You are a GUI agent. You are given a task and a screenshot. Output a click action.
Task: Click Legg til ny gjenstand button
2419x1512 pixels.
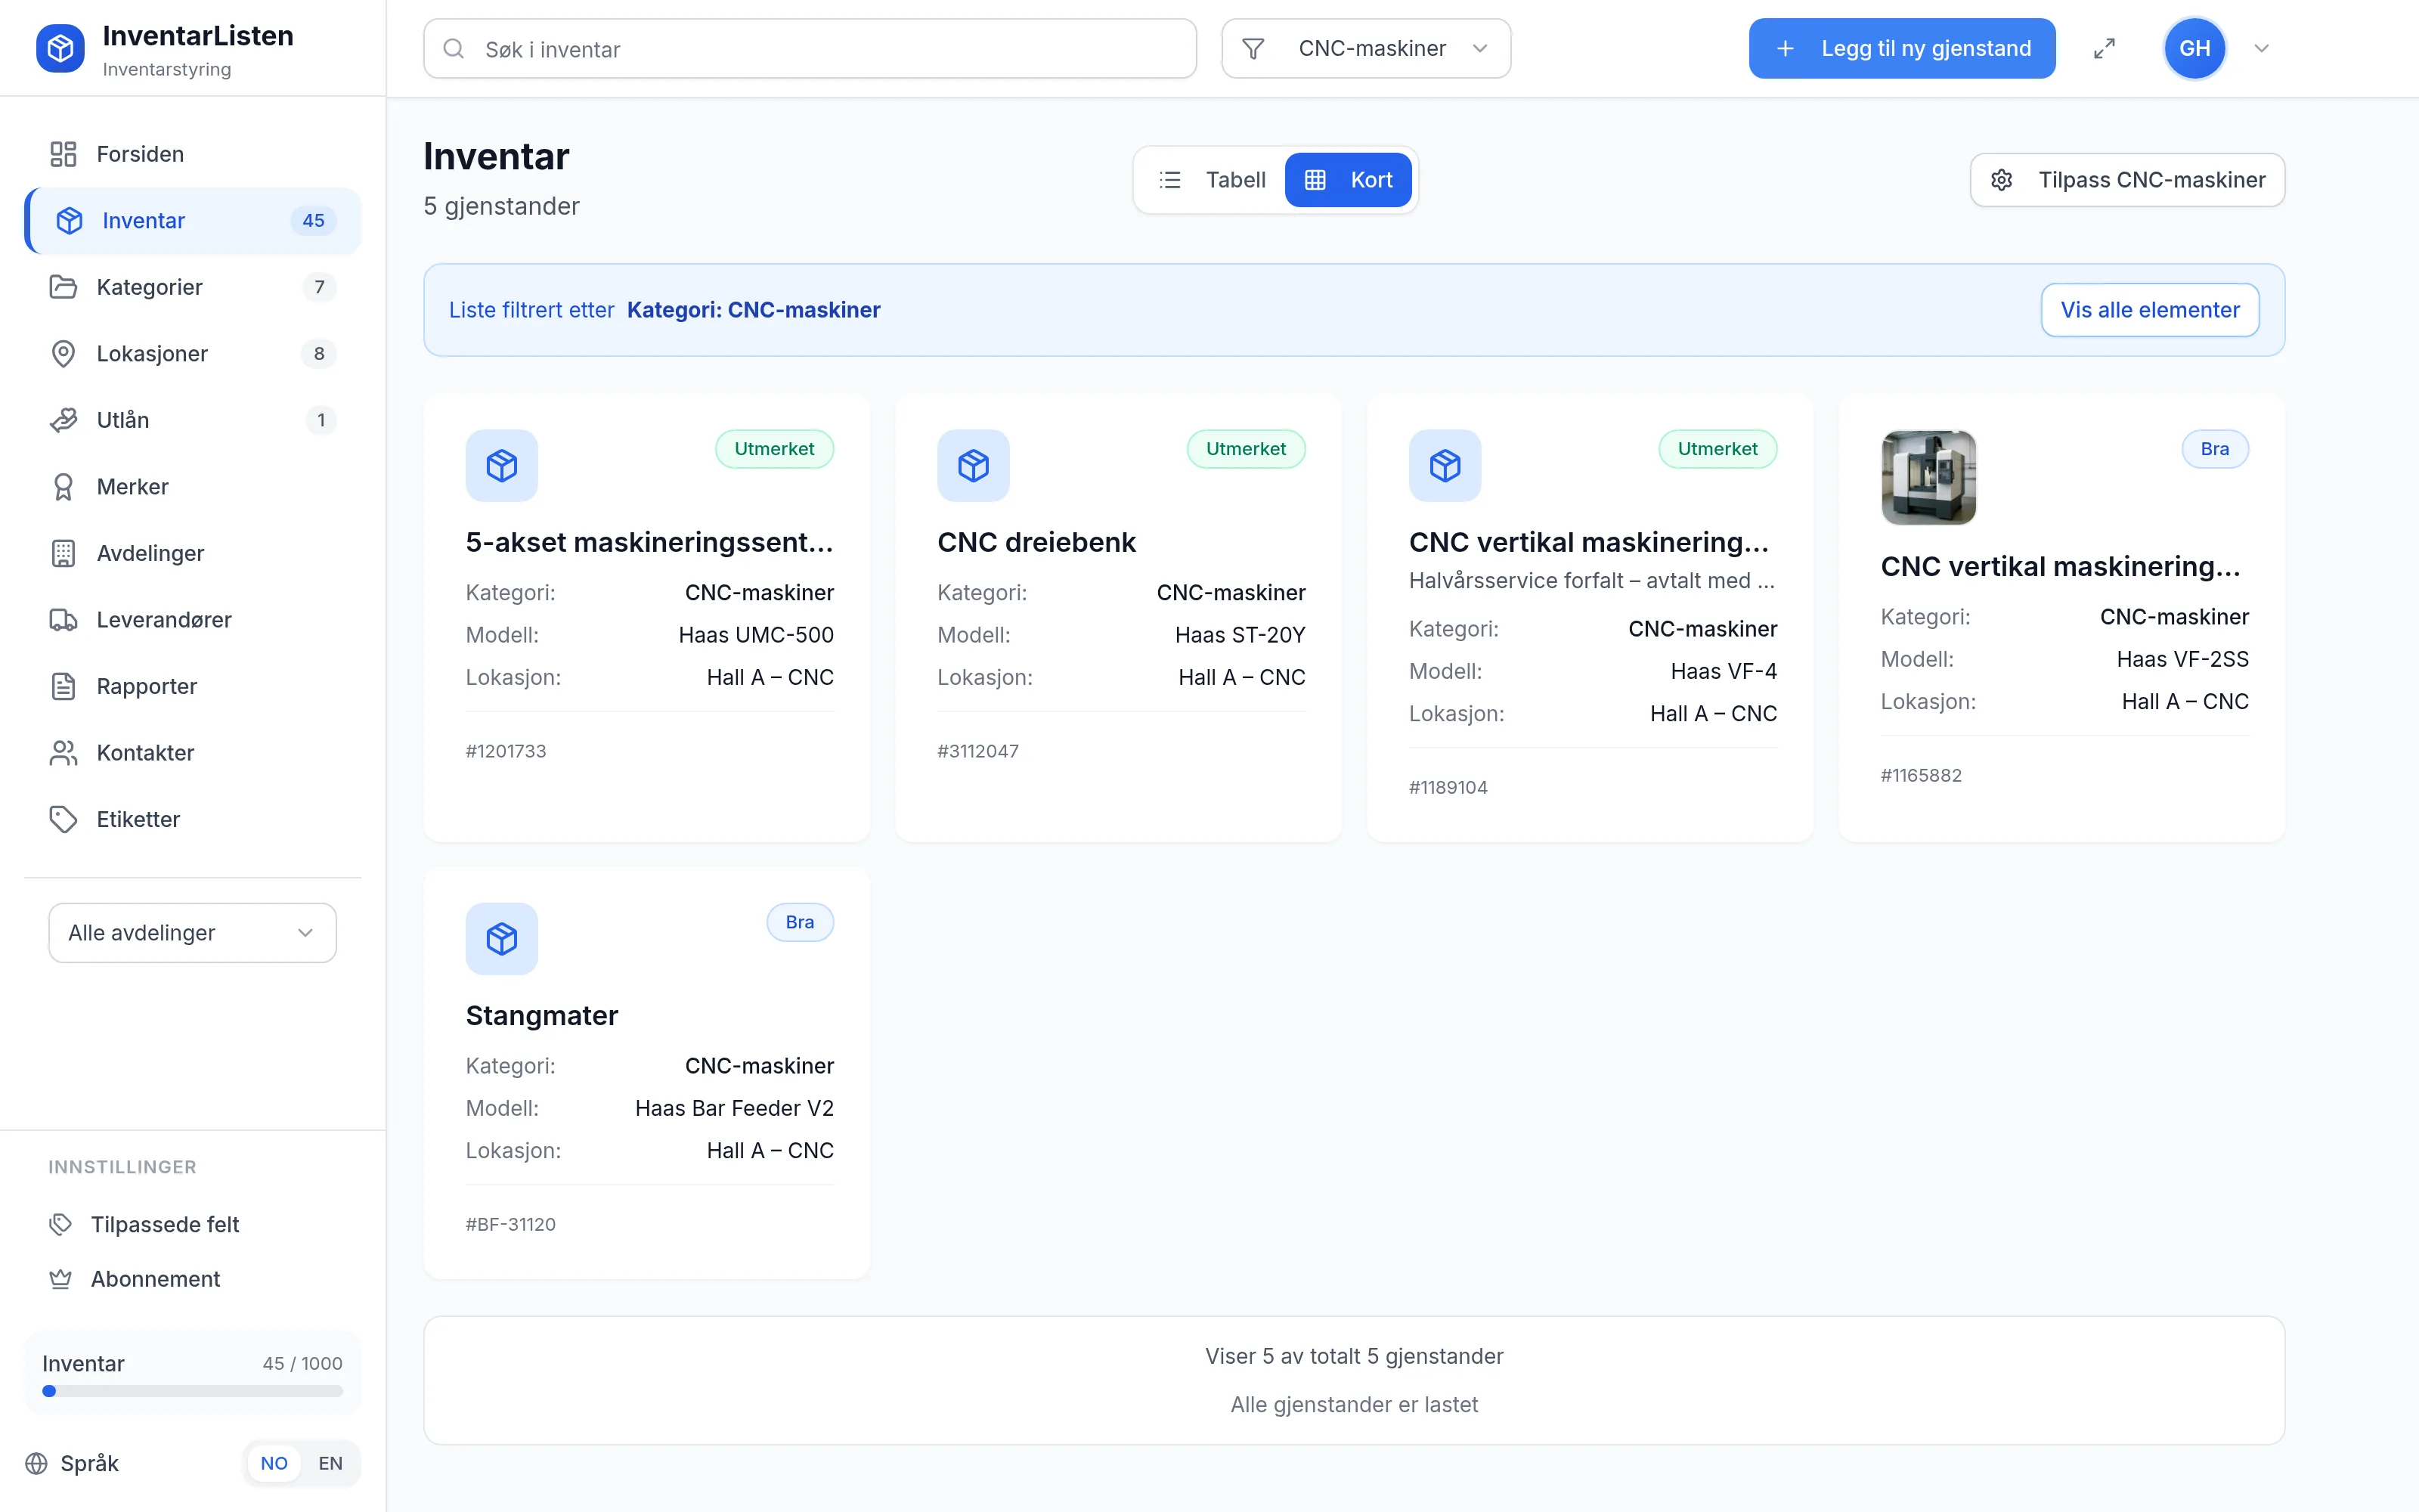tap(1902, 48)
